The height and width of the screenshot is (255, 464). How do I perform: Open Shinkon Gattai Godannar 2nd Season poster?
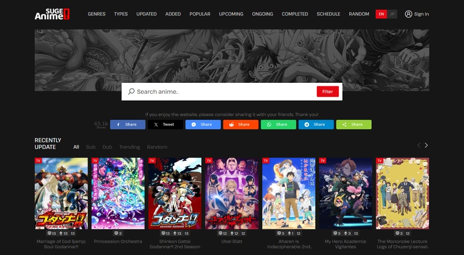click(175, 193)
